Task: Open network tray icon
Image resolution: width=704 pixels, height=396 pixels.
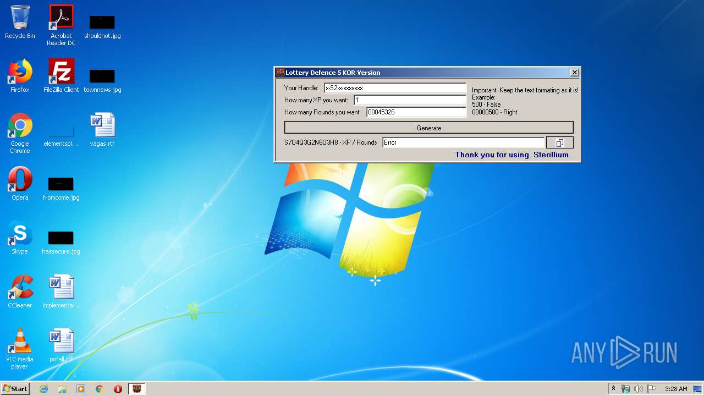Action: click(625, 389)
